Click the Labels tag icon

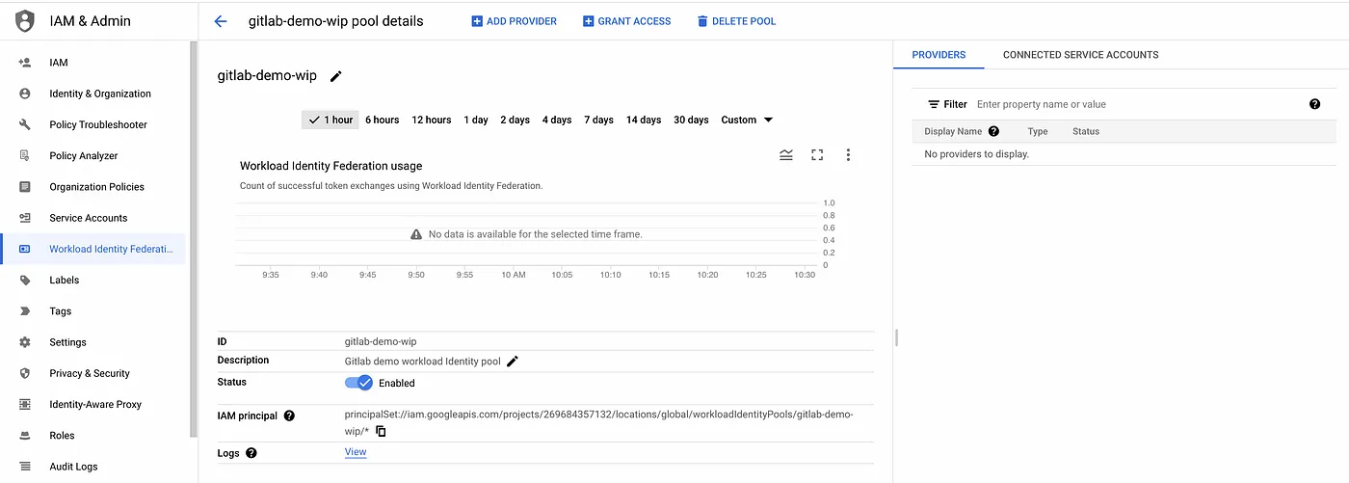25,280
